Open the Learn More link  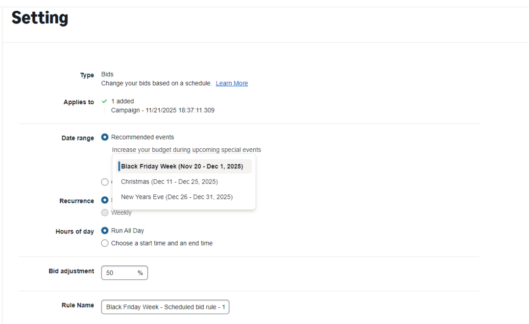(x=232, y=83)
